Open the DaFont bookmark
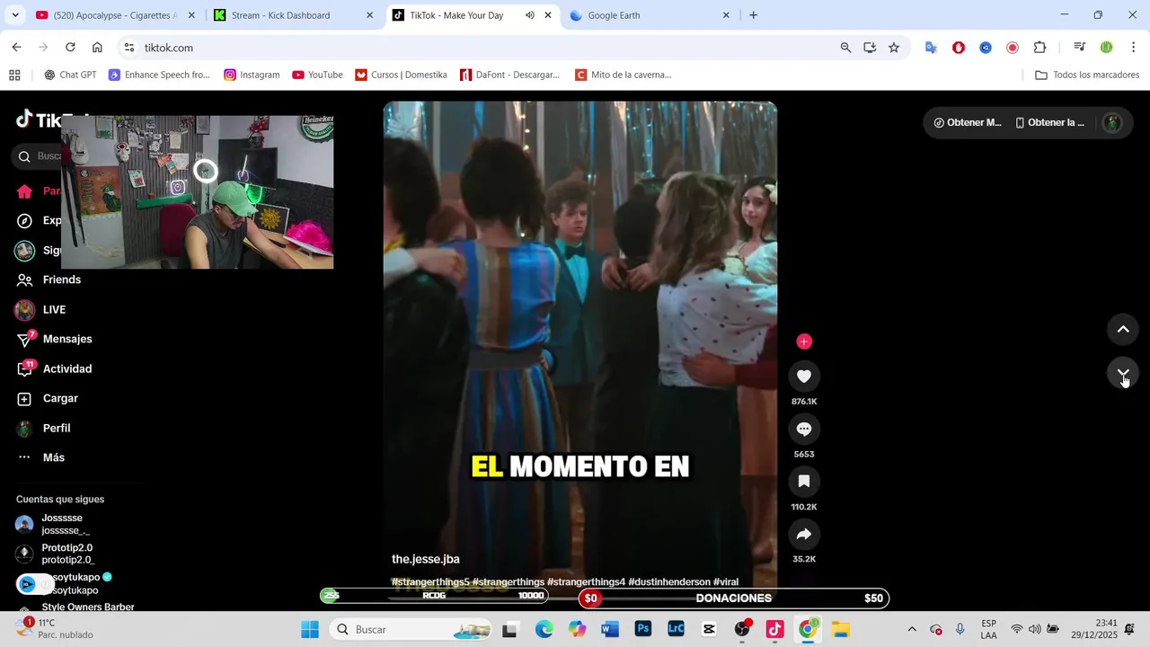The height and width of the screenshot is (647, 1150). pyautogui.click(x=509, y=75)
